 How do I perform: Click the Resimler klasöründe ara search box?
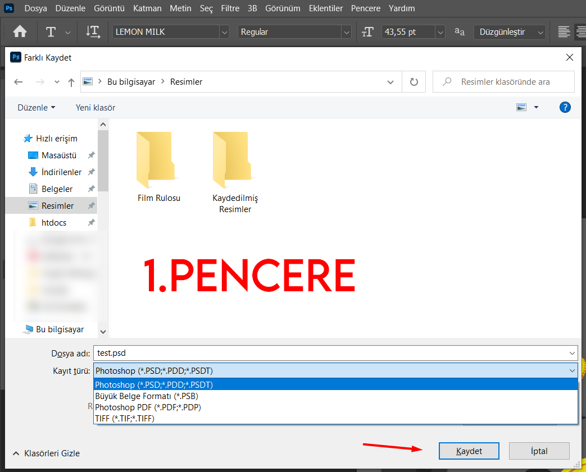(503, 82)
